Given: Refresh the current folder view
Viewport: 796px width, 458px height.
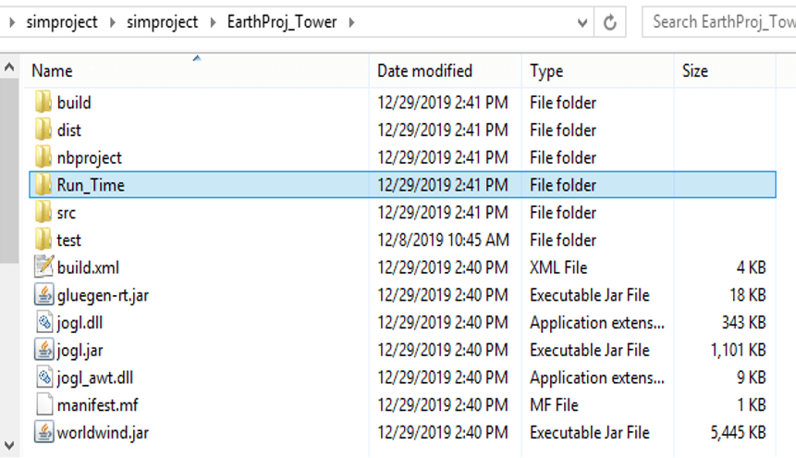Looking at the screenshot, I should 610,22.
